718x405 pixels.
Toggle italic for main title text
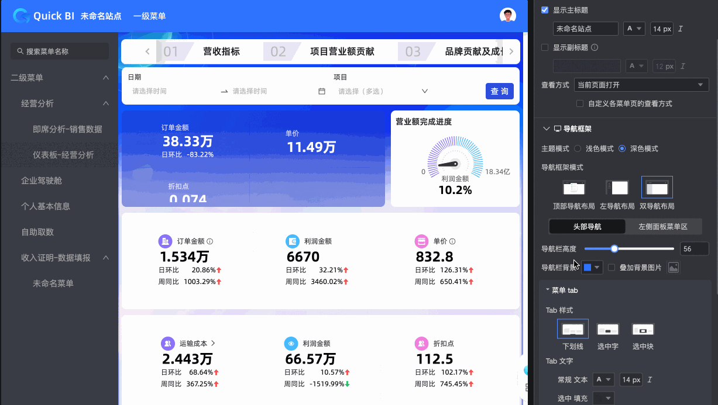(681, 29)
